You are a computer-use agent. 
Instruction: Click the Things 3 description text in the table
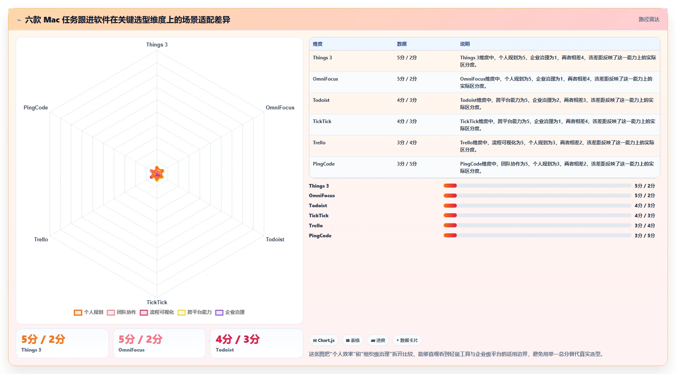558,61
